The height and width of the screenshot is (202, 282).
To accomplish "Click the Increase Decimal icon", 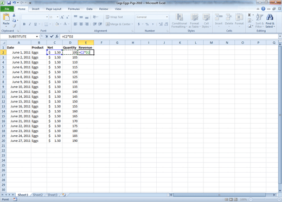I will coord(161,24).
